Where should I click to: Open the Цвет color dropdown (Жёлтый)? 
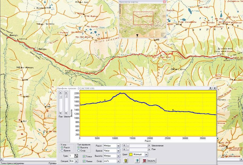pyautogui.click(x=146, y=154)
